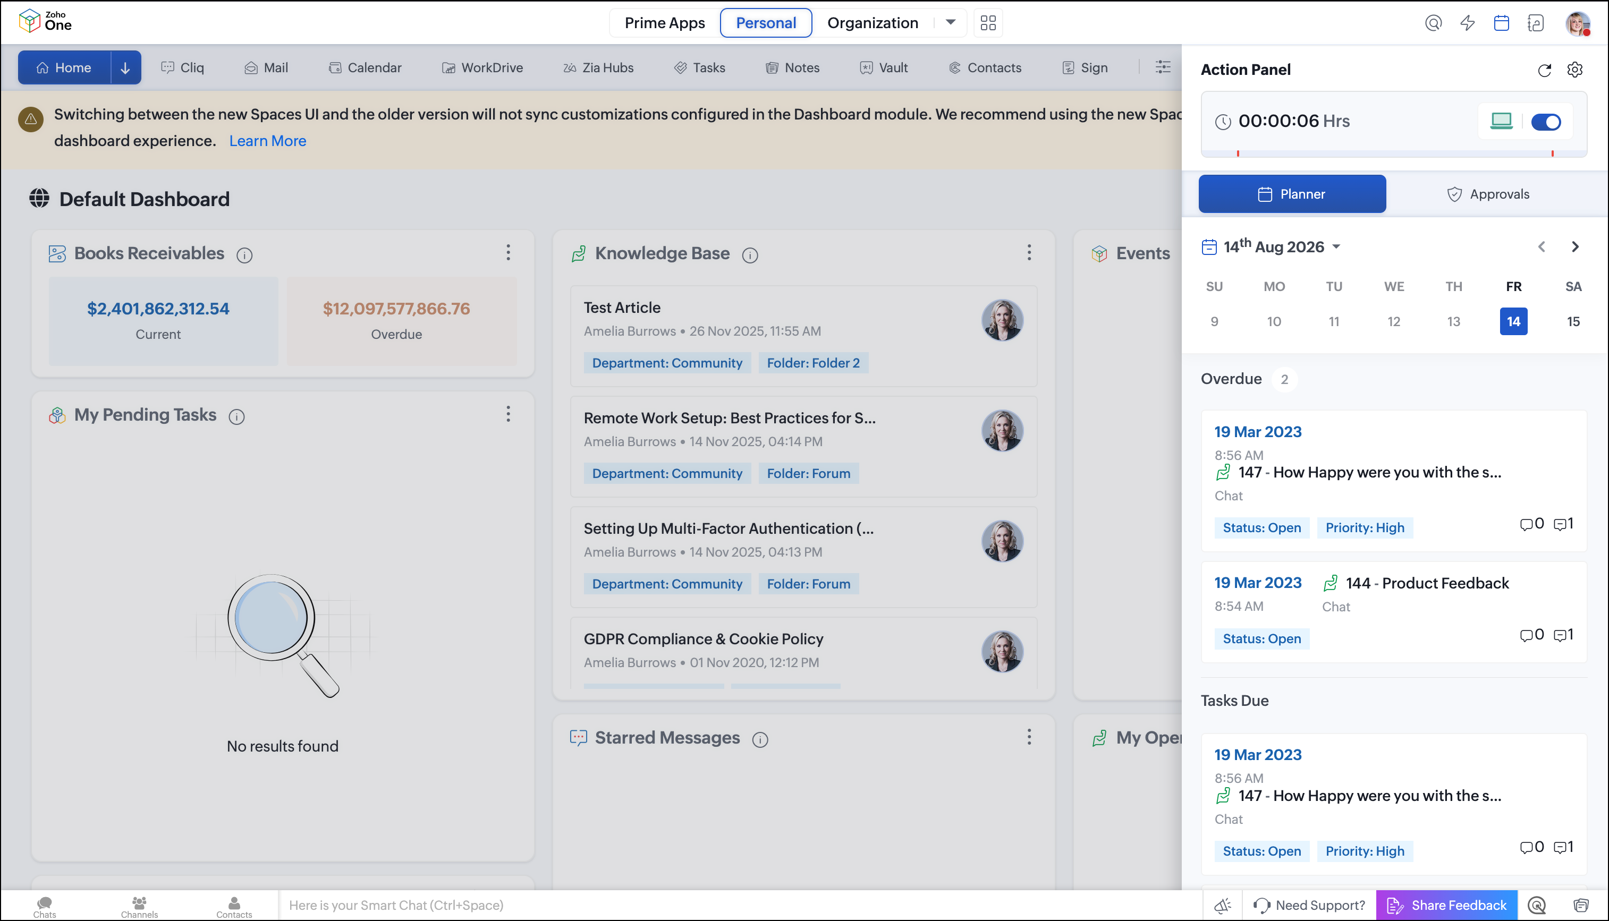Select Monday 10 in planner calendar

1274,321
